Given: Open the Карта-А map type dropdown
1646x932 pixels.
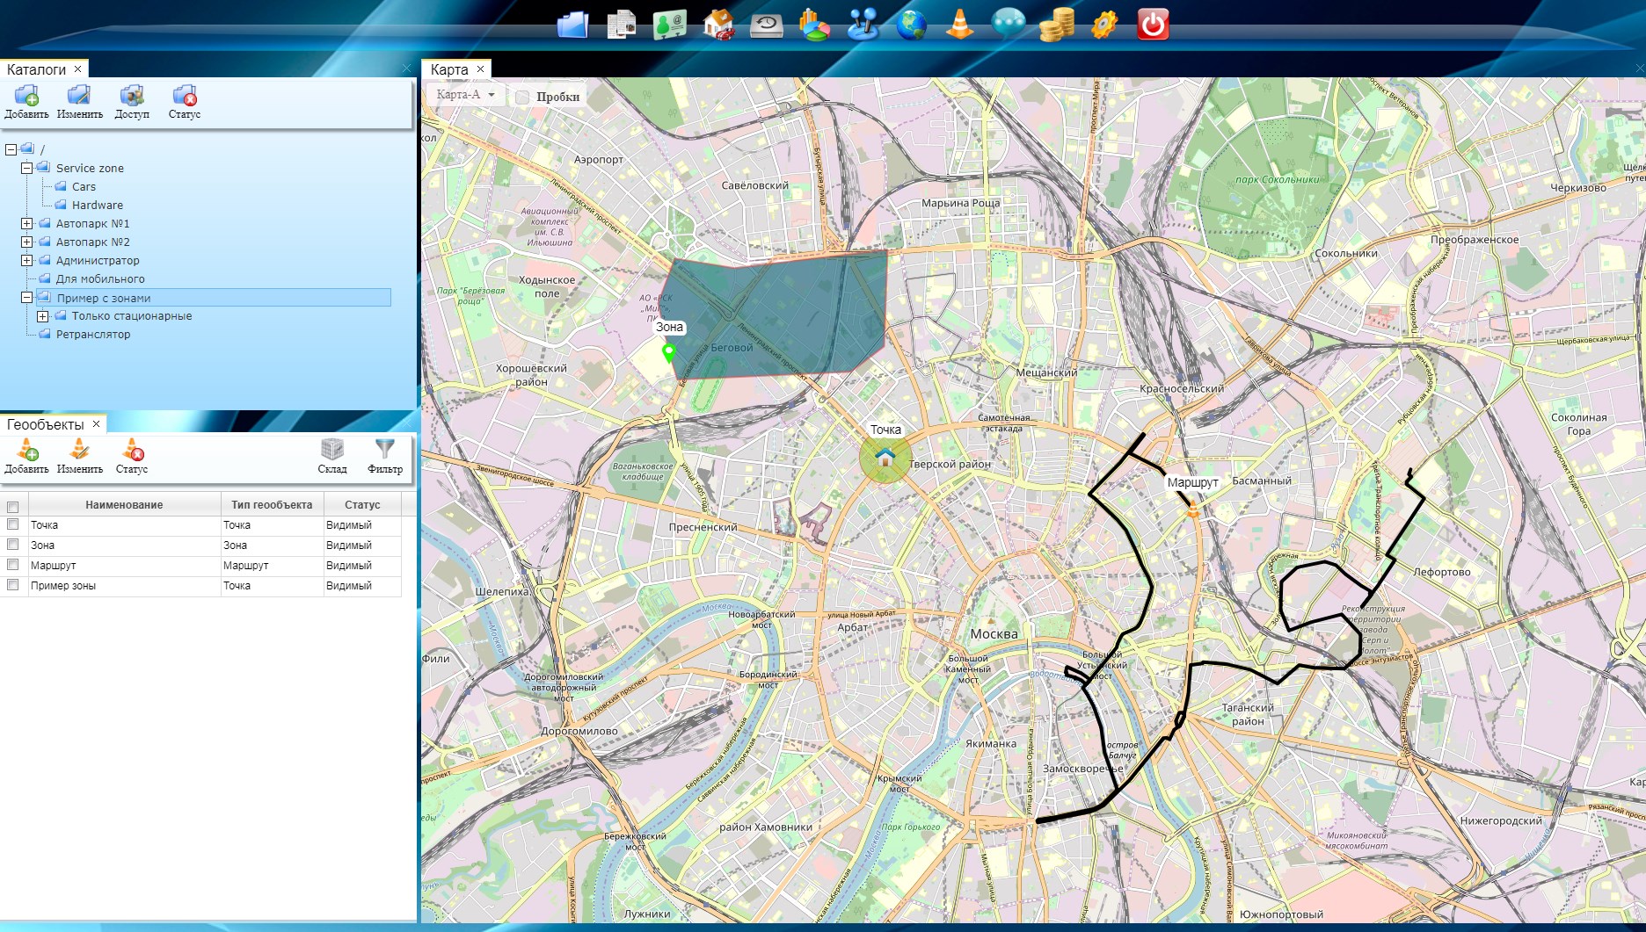Looking at the screenshot, I should 466,95.
